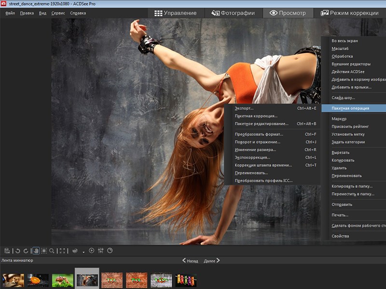The width and height of the screenshot is (386, 289).
Task: Choose Коррекция штампа времени... item
Action: coord(273,165)
